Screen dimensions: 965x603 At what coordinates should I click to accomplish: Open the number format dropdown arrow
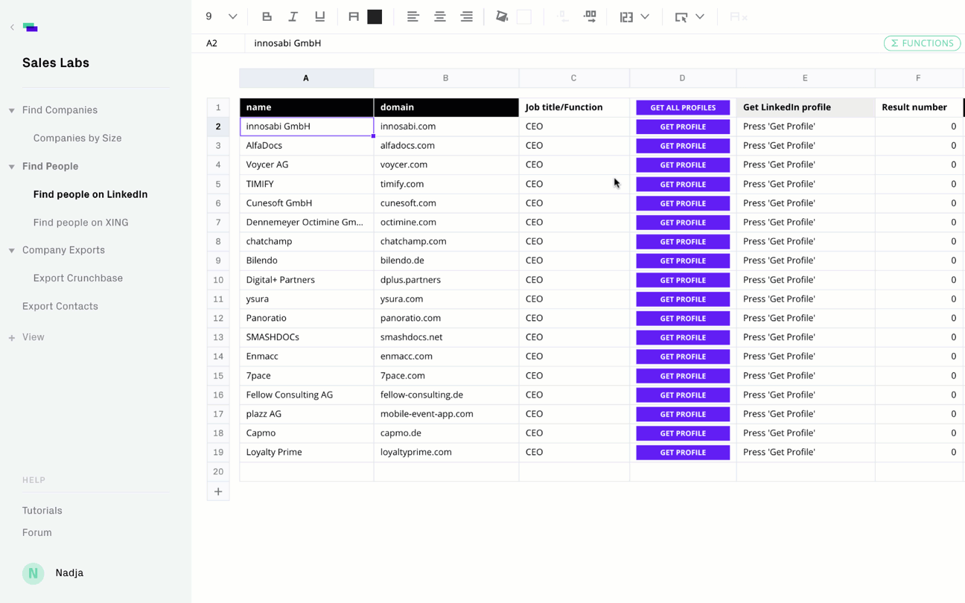coord(645,16)
